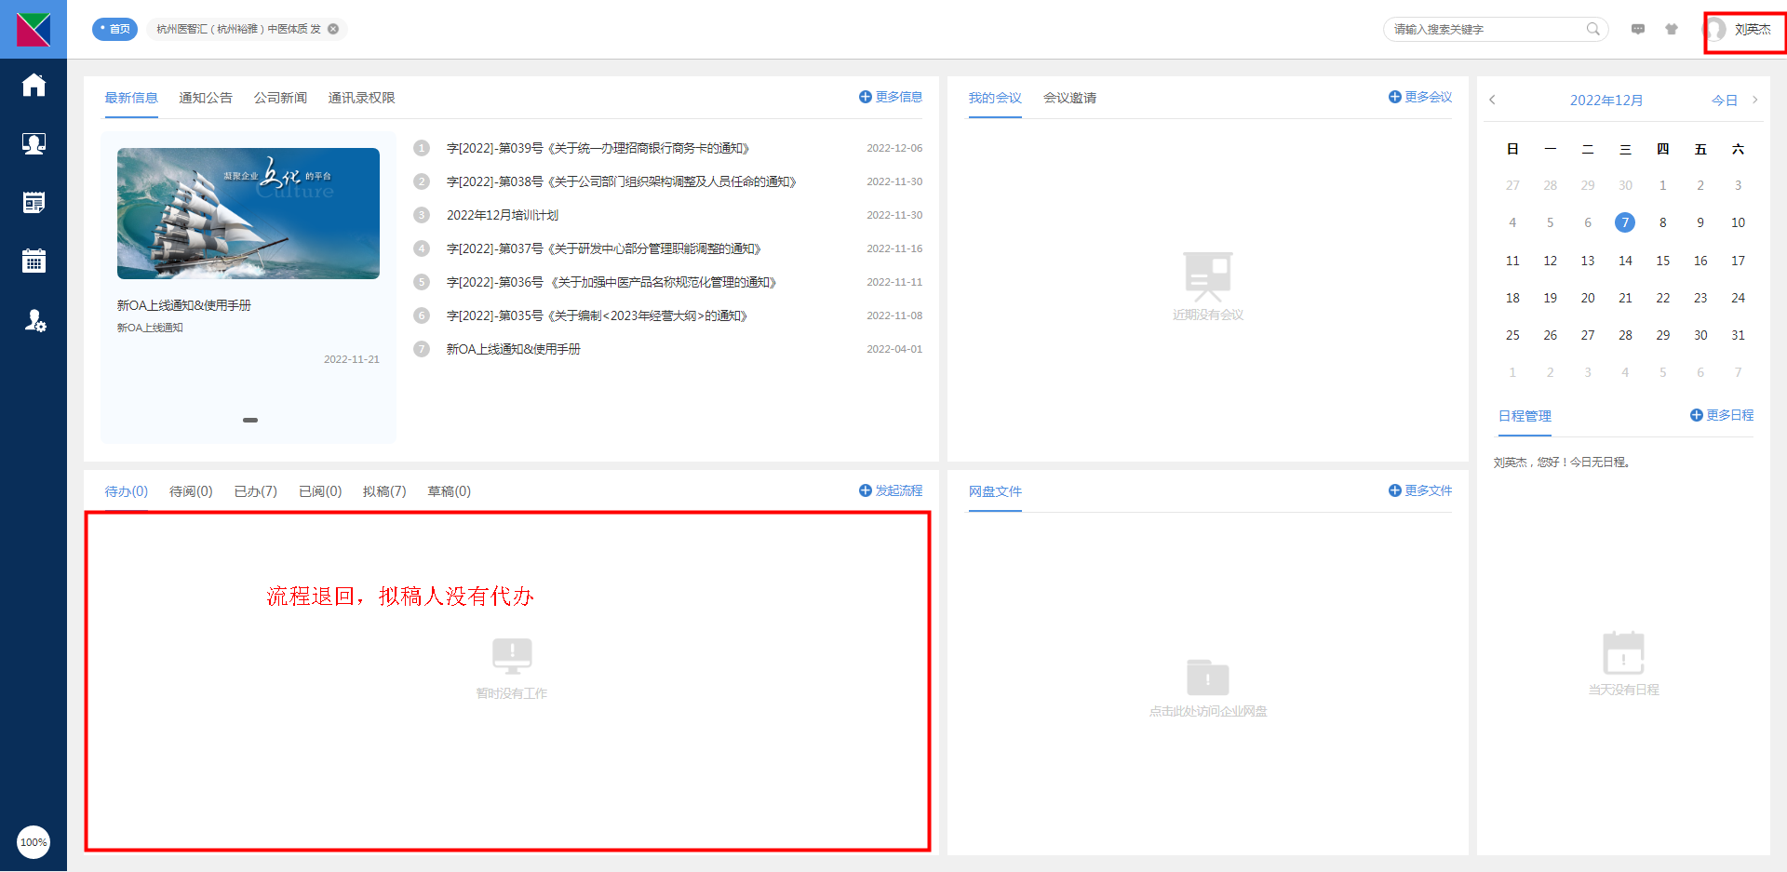
Task: Focus the keyword search input field
Action: tap(1485, 29)
